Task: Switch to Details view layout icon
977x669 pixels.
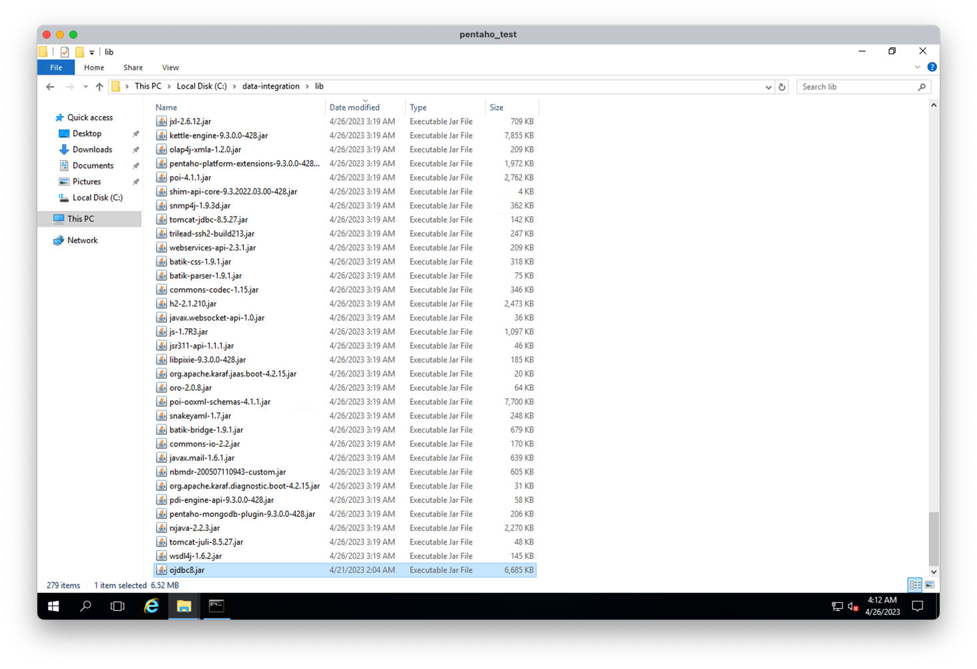Action: pos(915,585)
